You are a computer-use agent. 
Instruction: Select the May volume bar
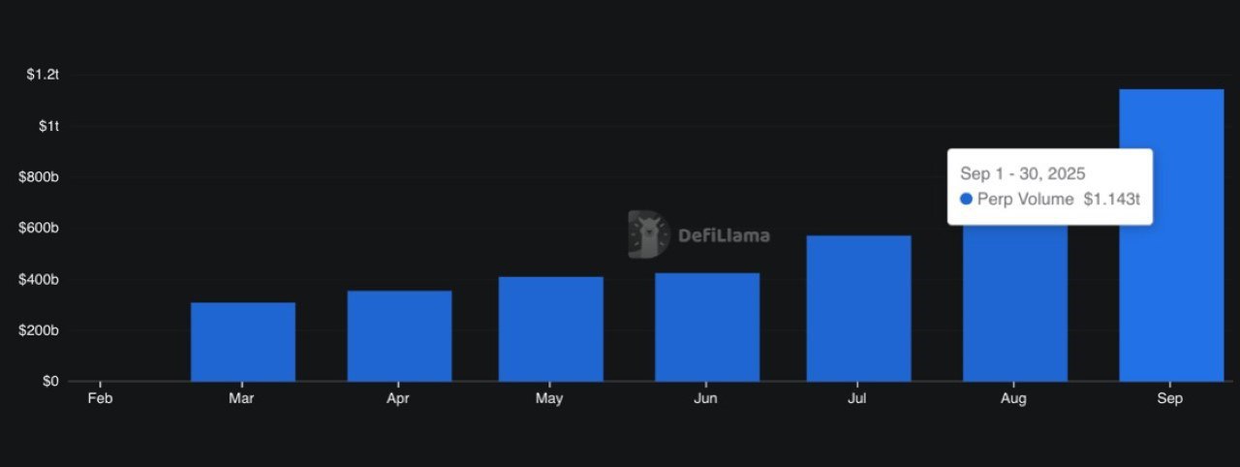pyautogui.click(x=550, y=328)
